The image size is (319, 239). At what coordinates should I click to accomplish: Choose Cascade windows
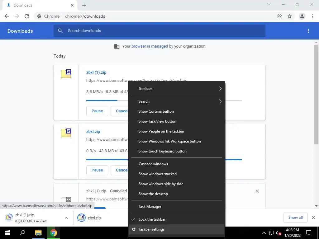coord(176,164)
